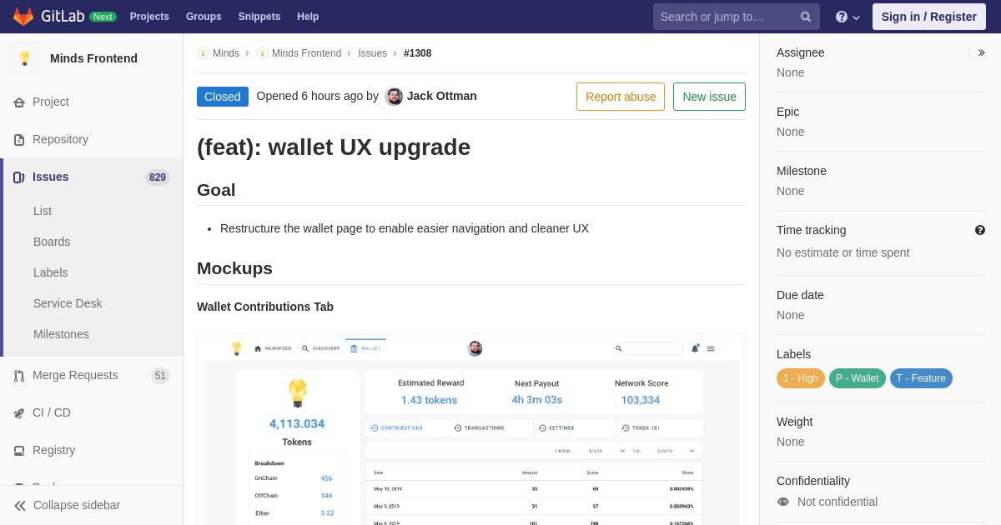Open the Project section icon in sidebar

(x=19, y=102)
